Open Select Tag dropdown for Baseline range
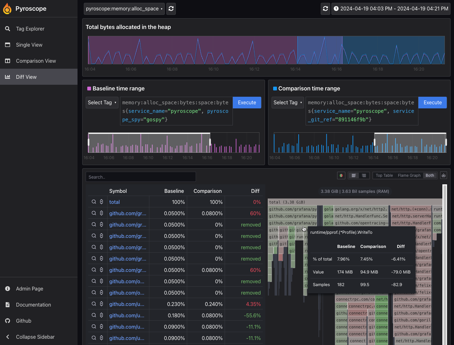This screenshot has height=345, width=454. [x=102, y=103]
